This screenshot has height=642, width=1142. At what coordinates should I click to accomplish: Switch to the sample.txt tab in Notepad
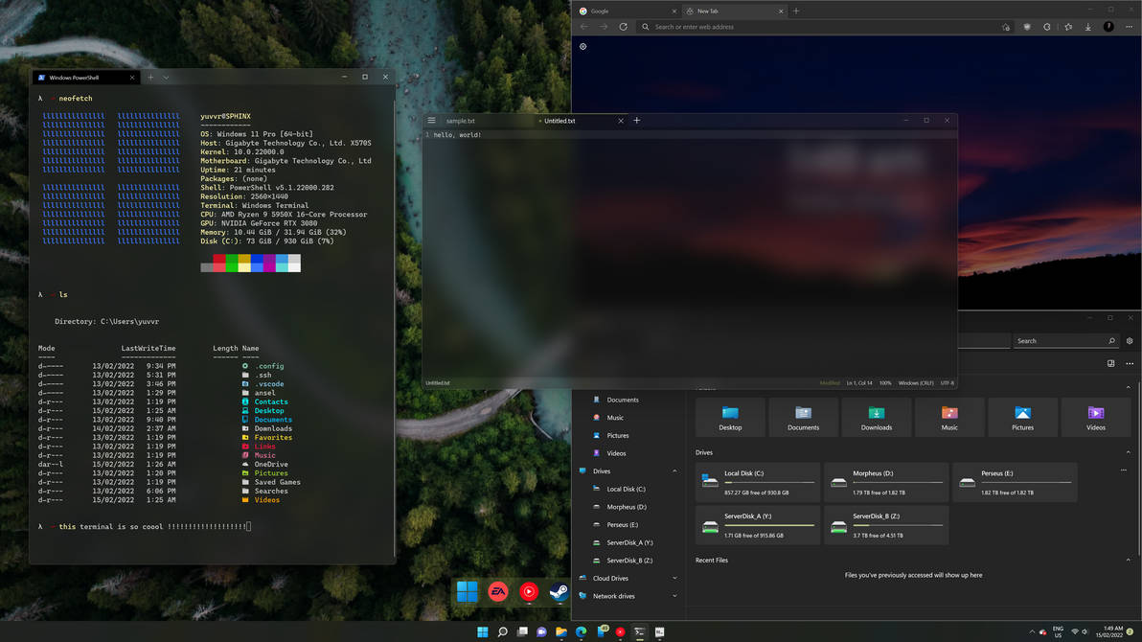[x=462, y=121]
